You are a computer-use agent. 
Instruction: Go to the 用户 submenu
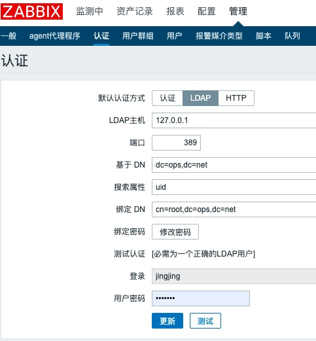[x=175, y=36]
